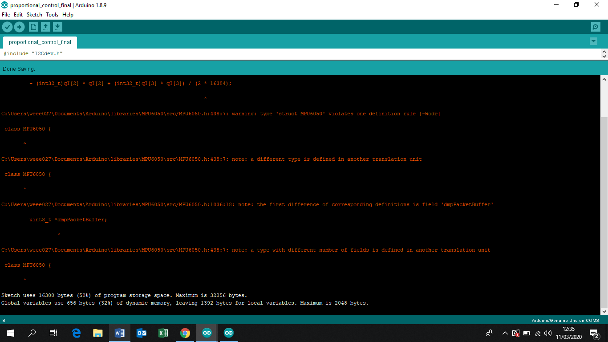Open the Sketch menu

34,15
